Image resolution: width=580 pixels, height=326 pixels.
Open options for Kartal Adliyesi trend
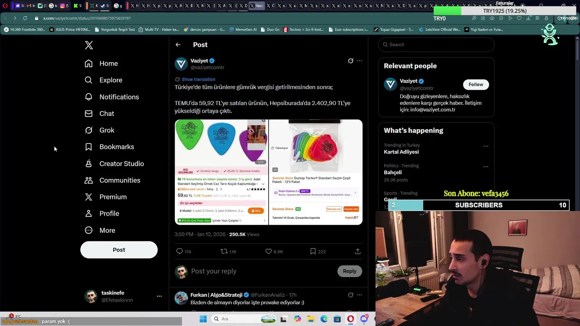click(486, 146)
